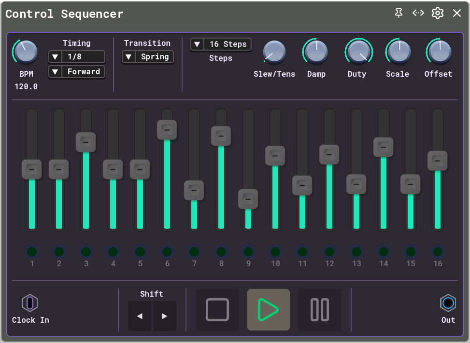Click the step 12 slider handle
Screen dimensions: 470x343
(329, 155)
